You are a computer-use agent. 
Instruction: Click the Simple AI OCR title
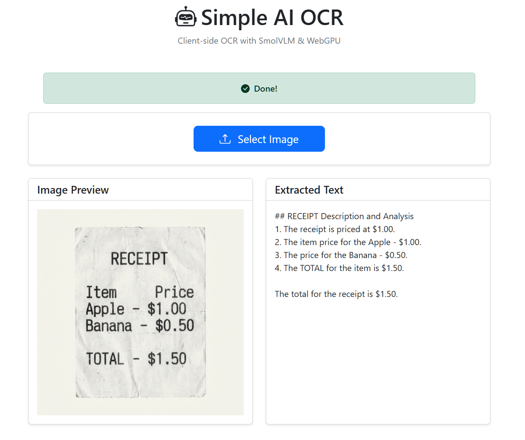pos(272,18)
